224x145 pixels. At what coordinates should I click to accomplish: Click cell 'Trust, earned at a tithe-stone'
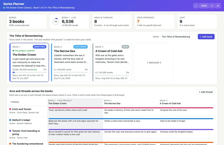(75, 111)
